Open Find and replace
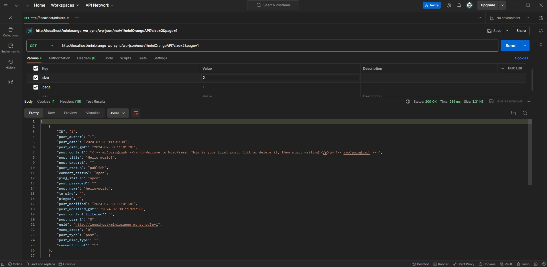 coord(40,264)
